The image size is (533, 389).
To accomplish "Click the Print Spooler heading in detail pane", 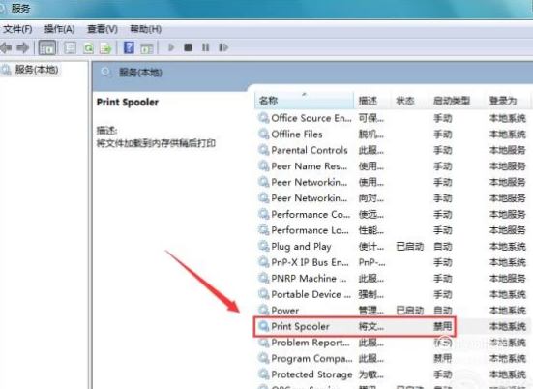I will (x=128, y=102).
